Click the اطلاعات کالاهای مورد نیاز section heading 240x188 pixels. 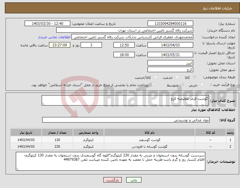[x=213, y=110]
